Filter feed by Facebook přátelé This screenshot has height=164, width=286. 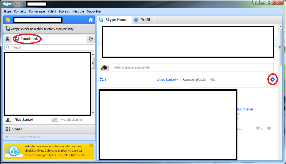pos(194,80)
